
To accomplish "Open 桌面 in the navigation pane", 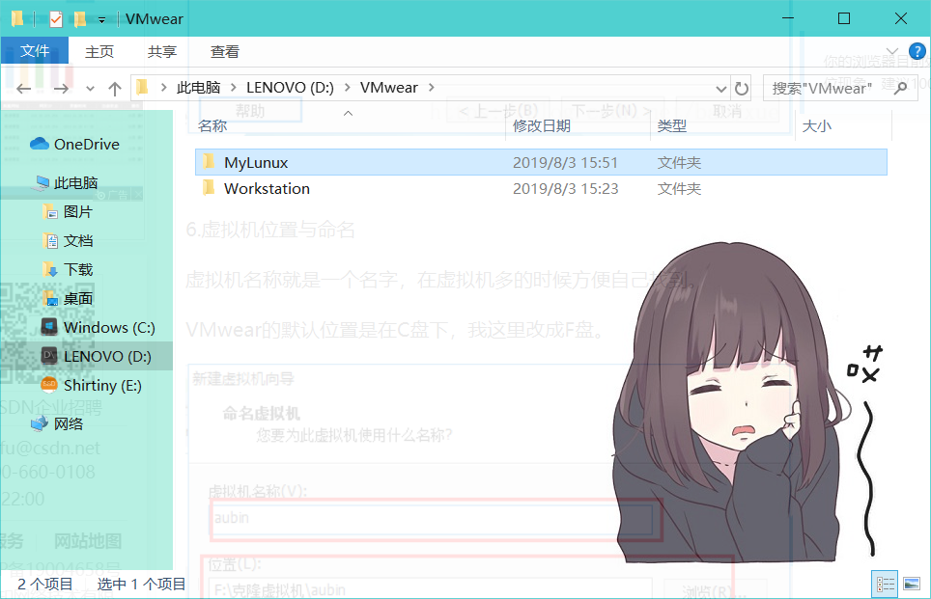I will pos(78,299).
